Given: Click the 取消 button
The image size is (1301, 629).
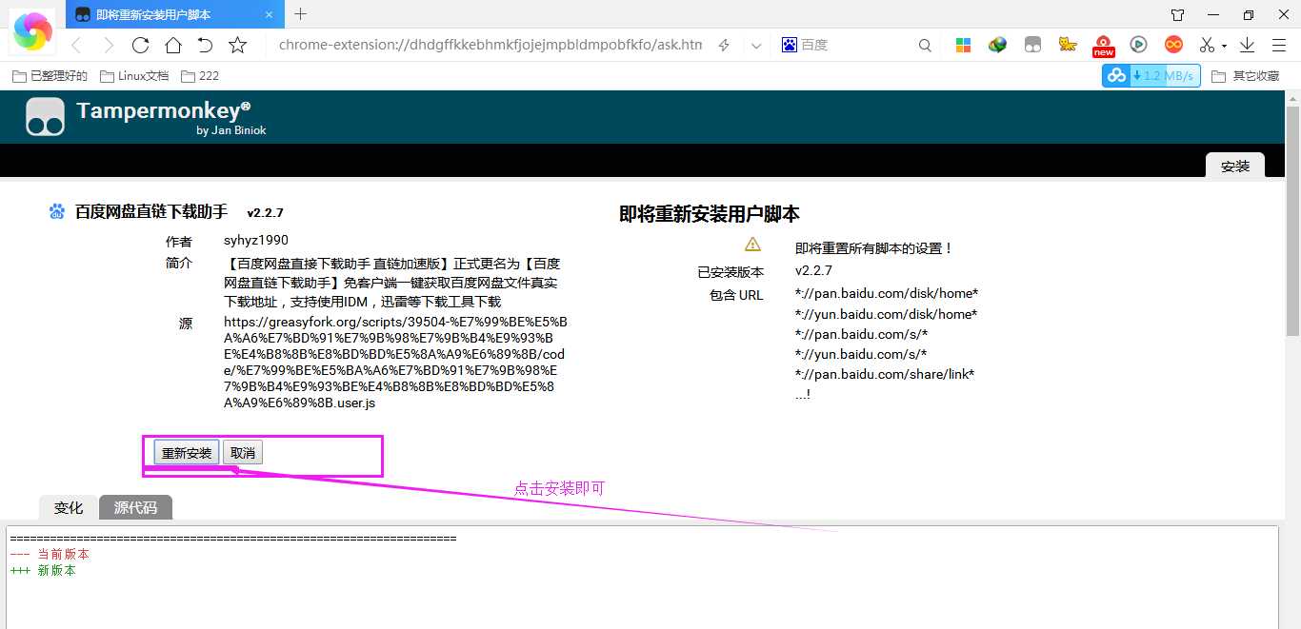Looking at the screenshot, I should [243, 453].
